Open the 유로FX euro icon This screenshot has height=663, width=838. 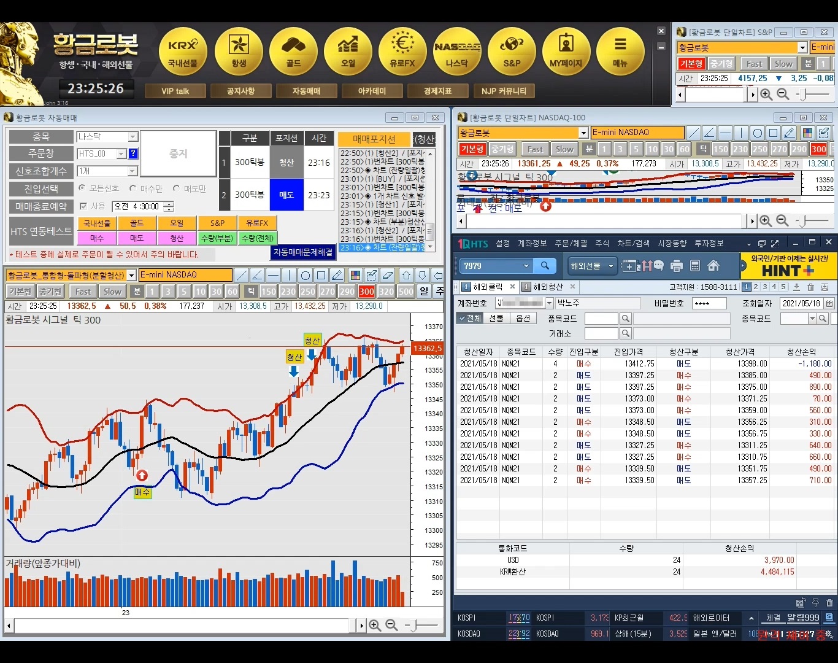402,52
